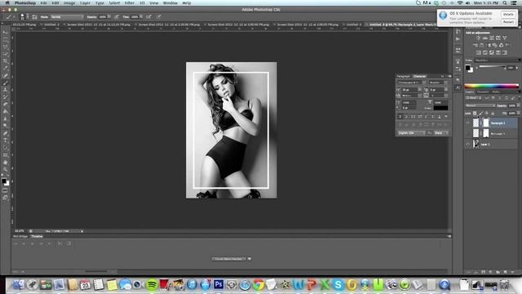Select the Rectangular Marquee tool
Image resolution: width=522 pixels, height=294 pixels.
click(x=6, y=40)
